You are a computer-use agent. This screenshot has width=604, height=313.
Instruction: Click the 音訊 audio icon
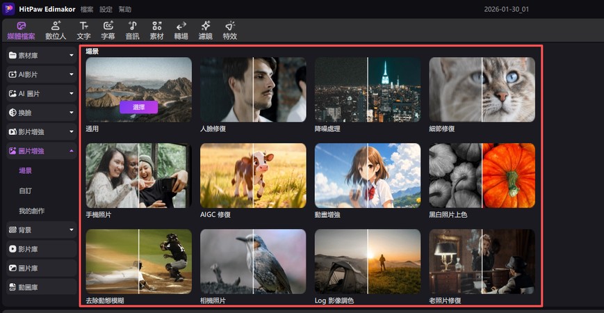click(132, 30)
